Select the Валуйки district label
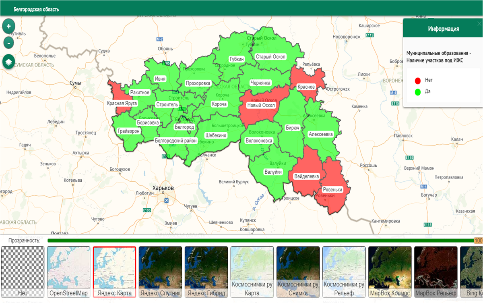This screenshot has width=483, height=303. coord(273,172)
